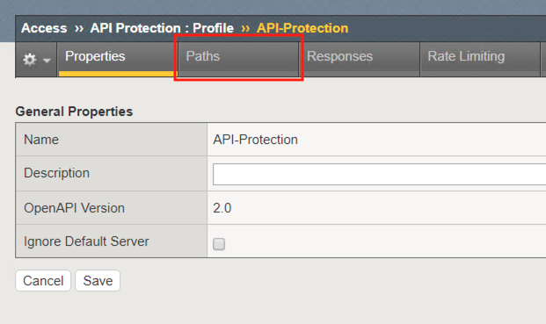Click into the Description input field
The width and height of the screenshot is (546, 324).
(379, 175)
